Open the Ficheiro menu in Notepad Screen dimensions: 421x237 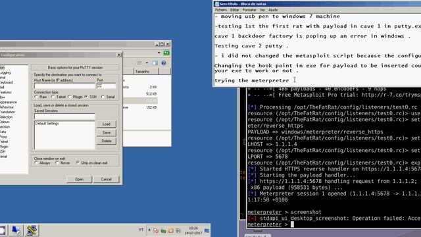pyautogui.click(x=221, y=10)
